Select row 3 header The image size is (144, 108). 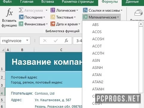[x=2, y=84]
